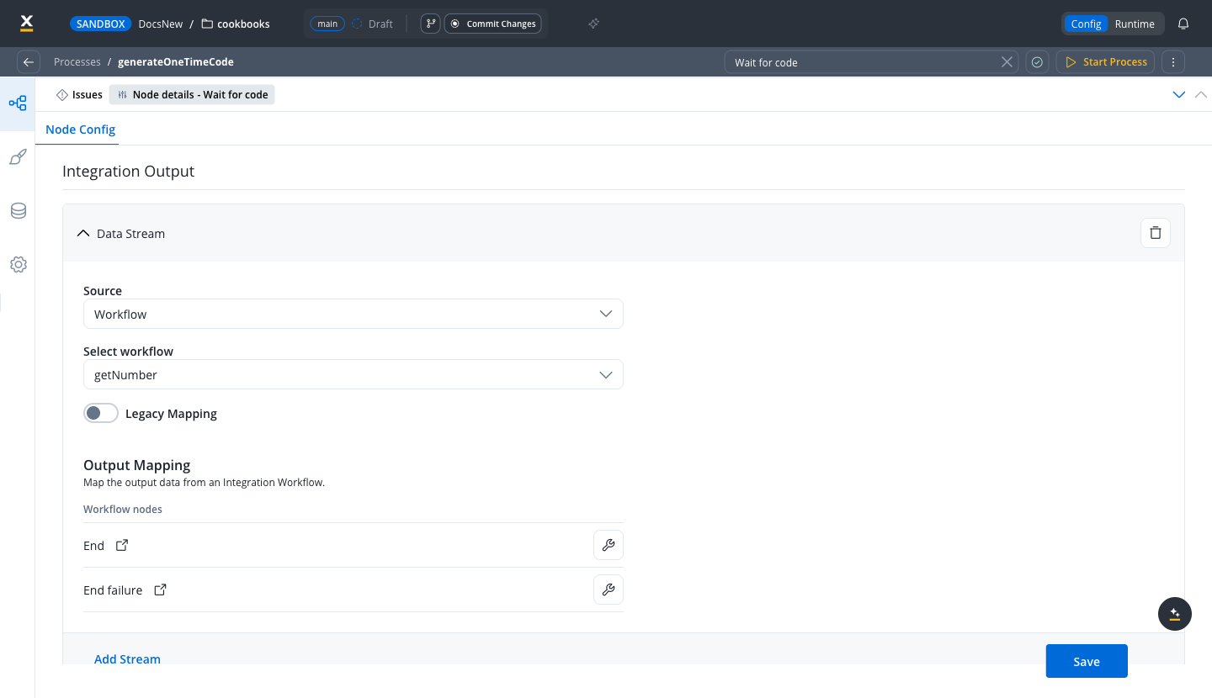Delete the Data Stream with trash icon
This screenshot has width=1212, height=698.
click(x=1156, y=233)
